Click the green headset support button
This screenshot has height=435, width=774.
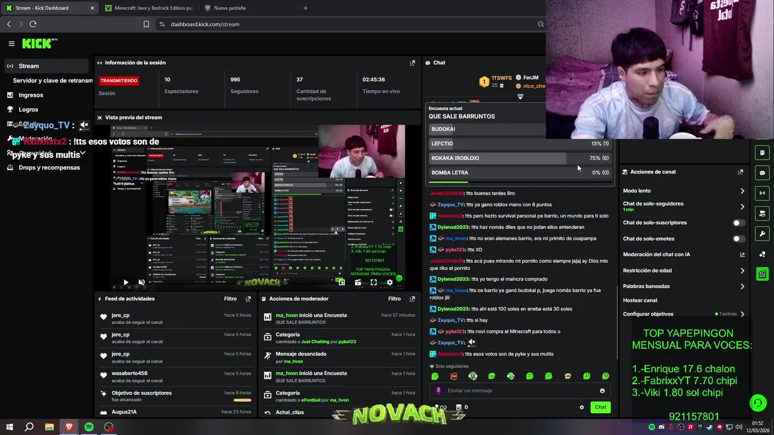click(x=758, y=403)
